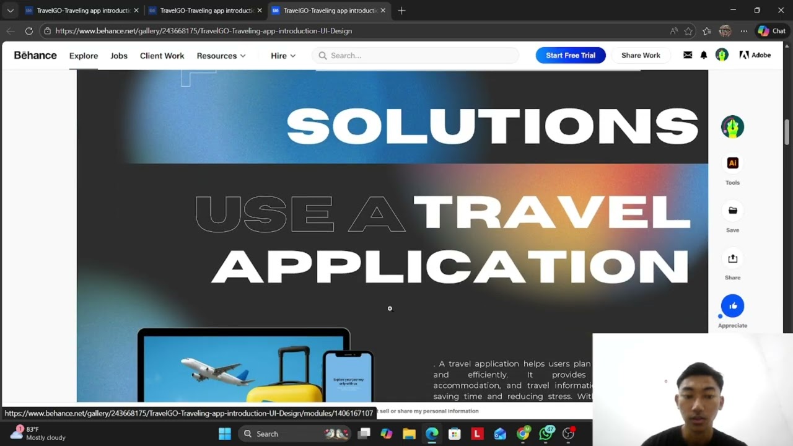Open the Illustrator Tools icon
The image size is (793, 446).
coord(732,163)
